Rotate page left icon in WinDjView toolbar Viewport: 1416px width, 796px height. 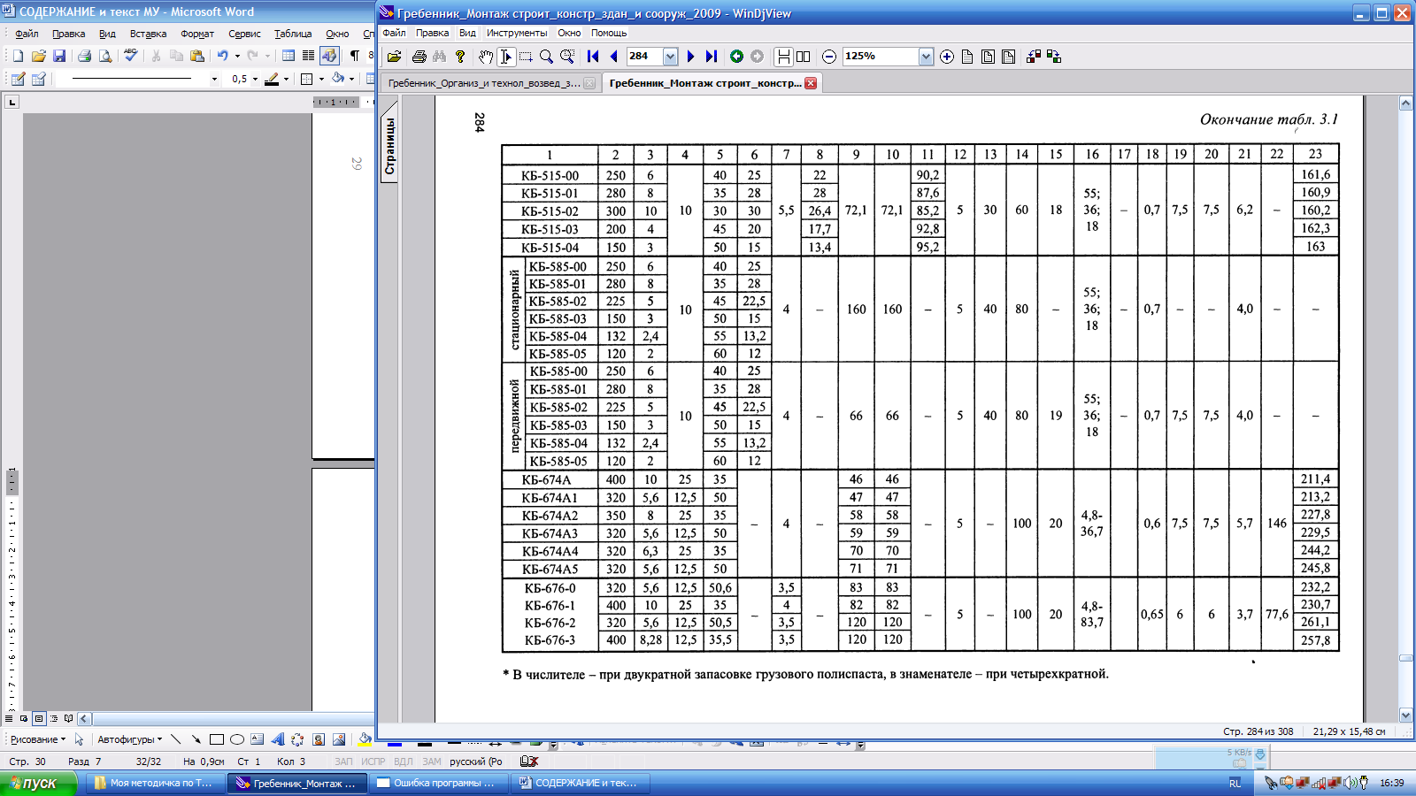1033,57
